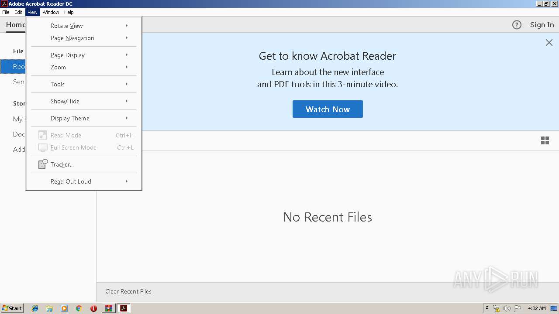Close the View menu via its label

[32, 12]
